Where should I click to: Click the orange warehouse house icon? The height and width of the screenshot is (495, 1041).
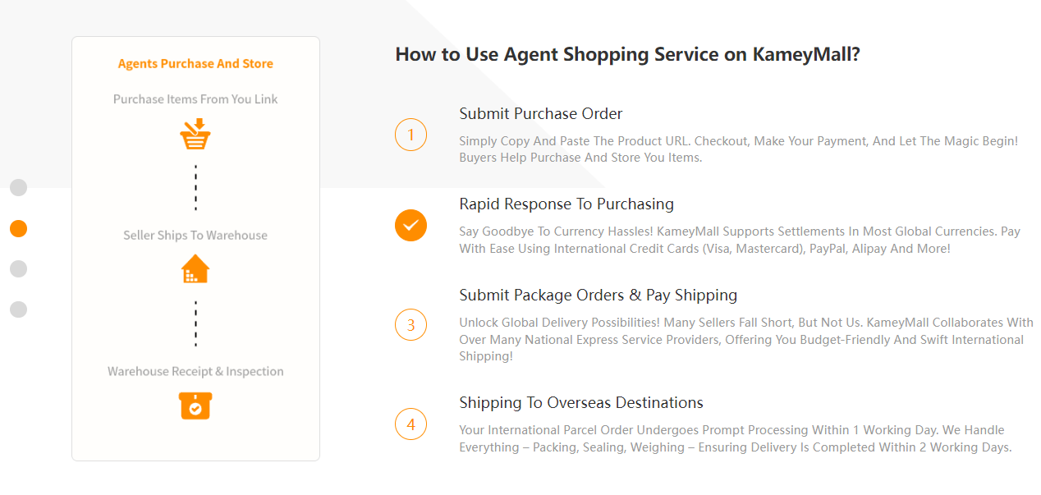[195, 268]
